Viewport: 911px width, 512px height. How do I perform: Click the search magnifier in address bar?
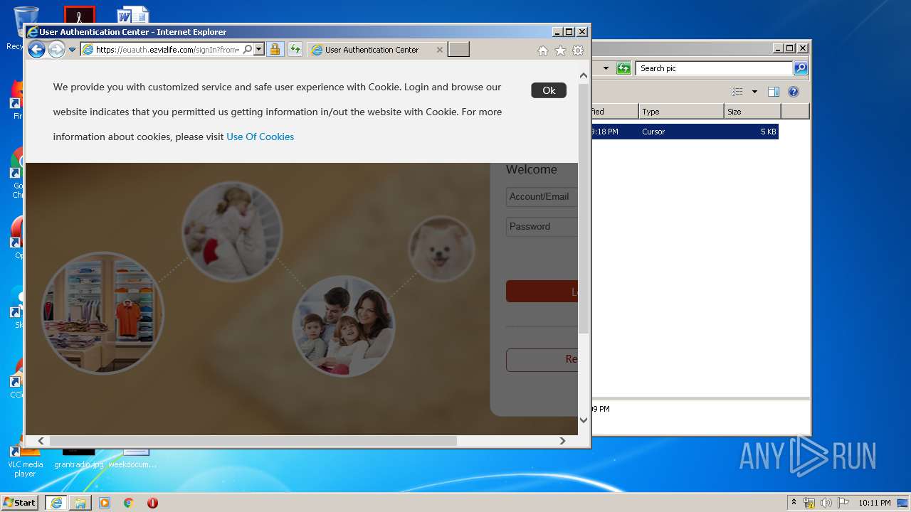[248, 50]
